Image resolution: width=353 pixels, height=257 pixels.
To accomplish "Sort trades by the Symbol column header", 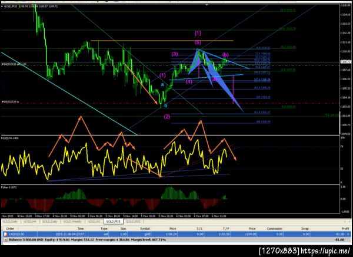I will [x=145, y=229].
